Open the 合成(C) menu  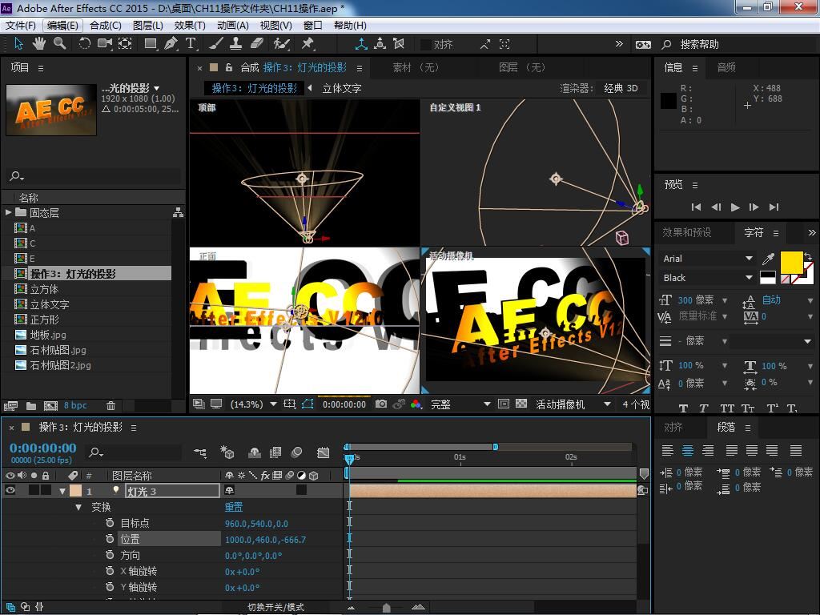click(x=106, y=25)
